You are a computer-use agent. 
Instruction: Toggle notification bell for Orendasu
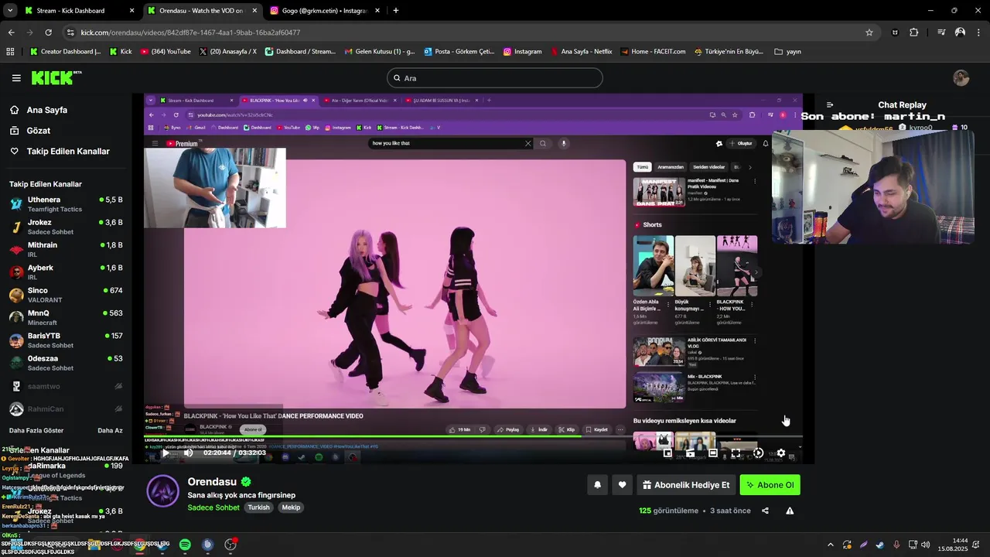click(597, 485)
